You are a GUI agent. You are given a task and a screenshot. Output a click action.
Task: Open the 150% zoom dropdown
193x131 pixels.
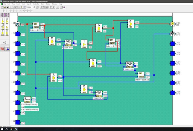pyautogui.click(x=34, y=7)
